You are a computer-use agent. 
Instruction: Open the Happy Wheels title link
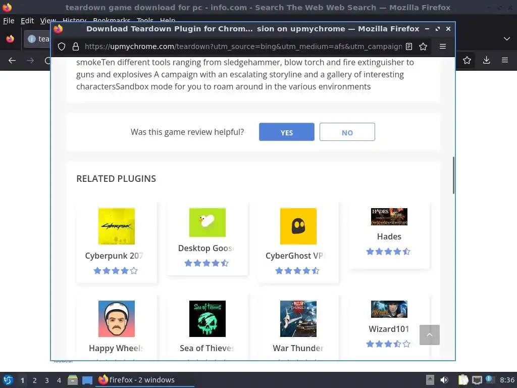click(116, 348)
